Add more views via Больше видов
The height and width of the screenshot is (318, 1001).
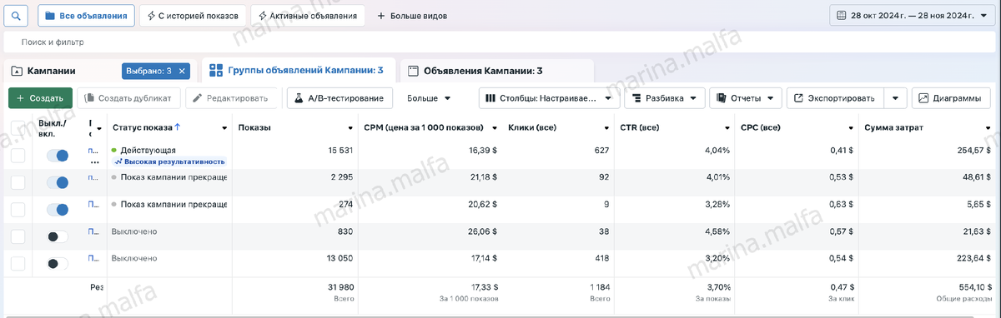(412, 16)
